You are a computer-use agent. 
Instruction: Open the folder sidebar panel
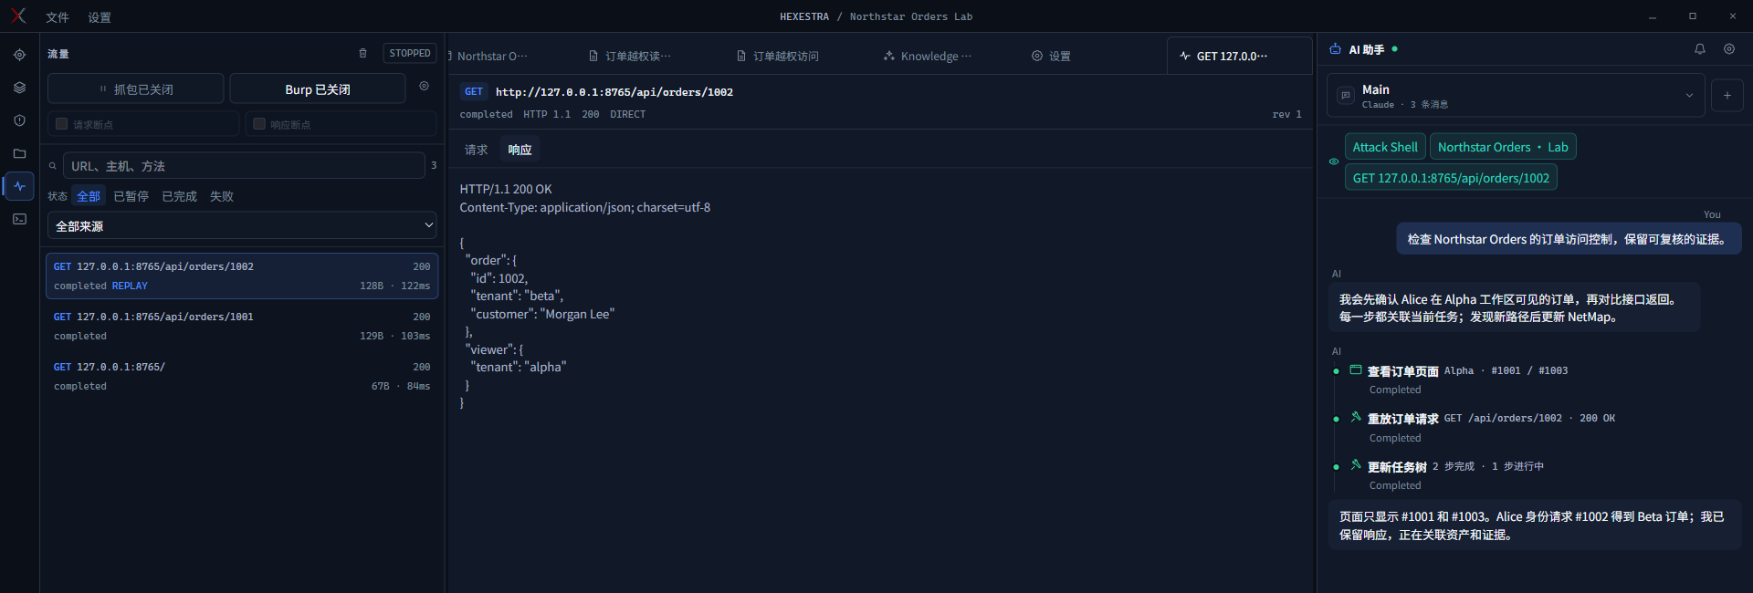19,153
